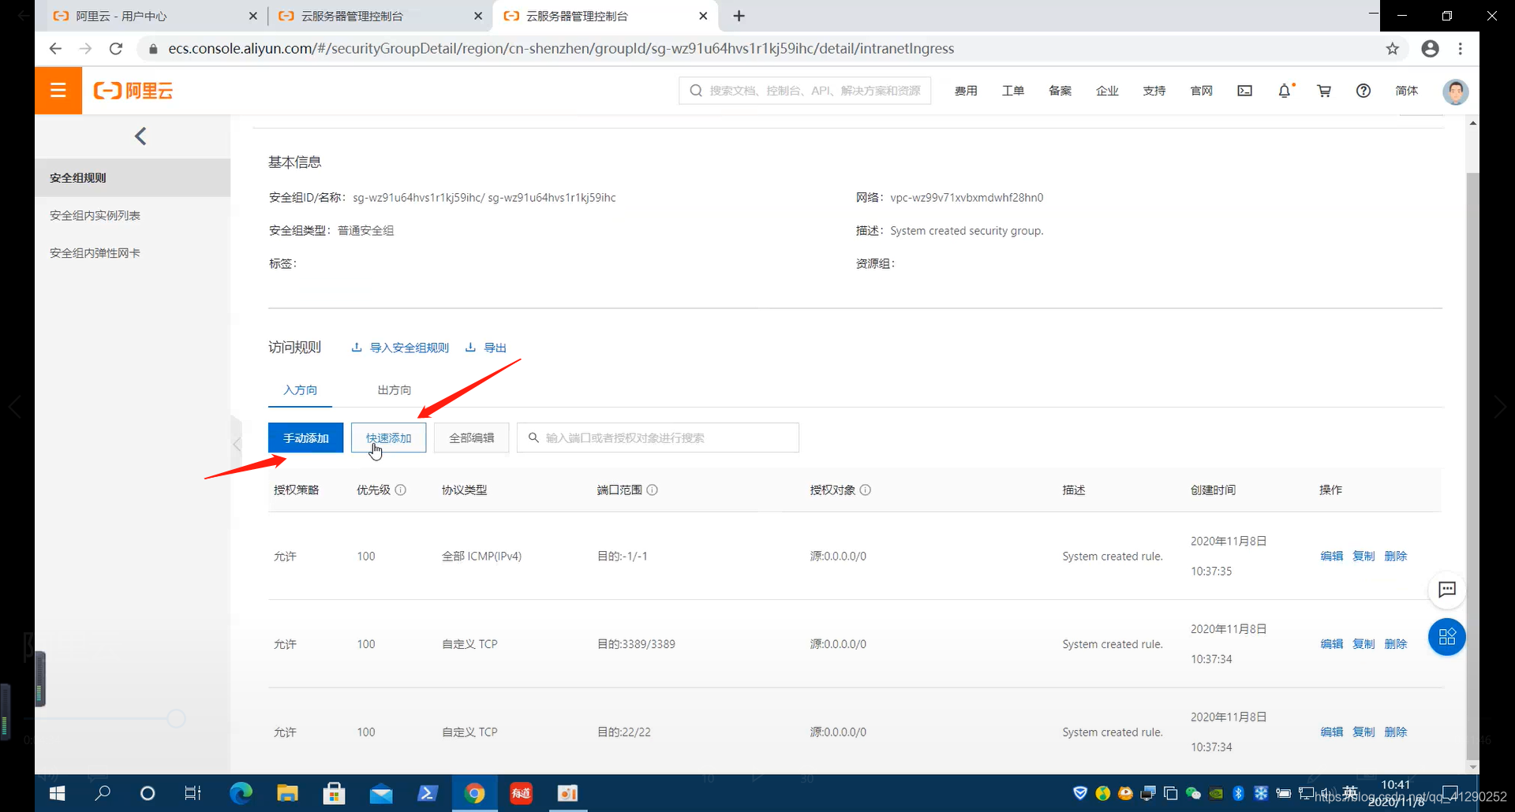Collapse the detail page with back arrow
Viewport: 1515px width, 812px height.
[140, 136]
